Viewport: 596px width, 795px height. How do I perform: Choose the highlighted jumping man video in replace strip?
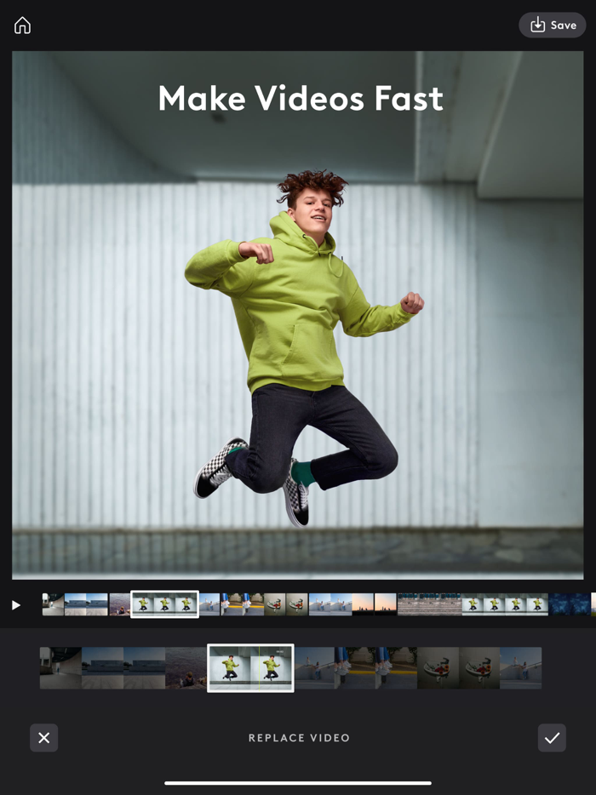coord(250,667)
